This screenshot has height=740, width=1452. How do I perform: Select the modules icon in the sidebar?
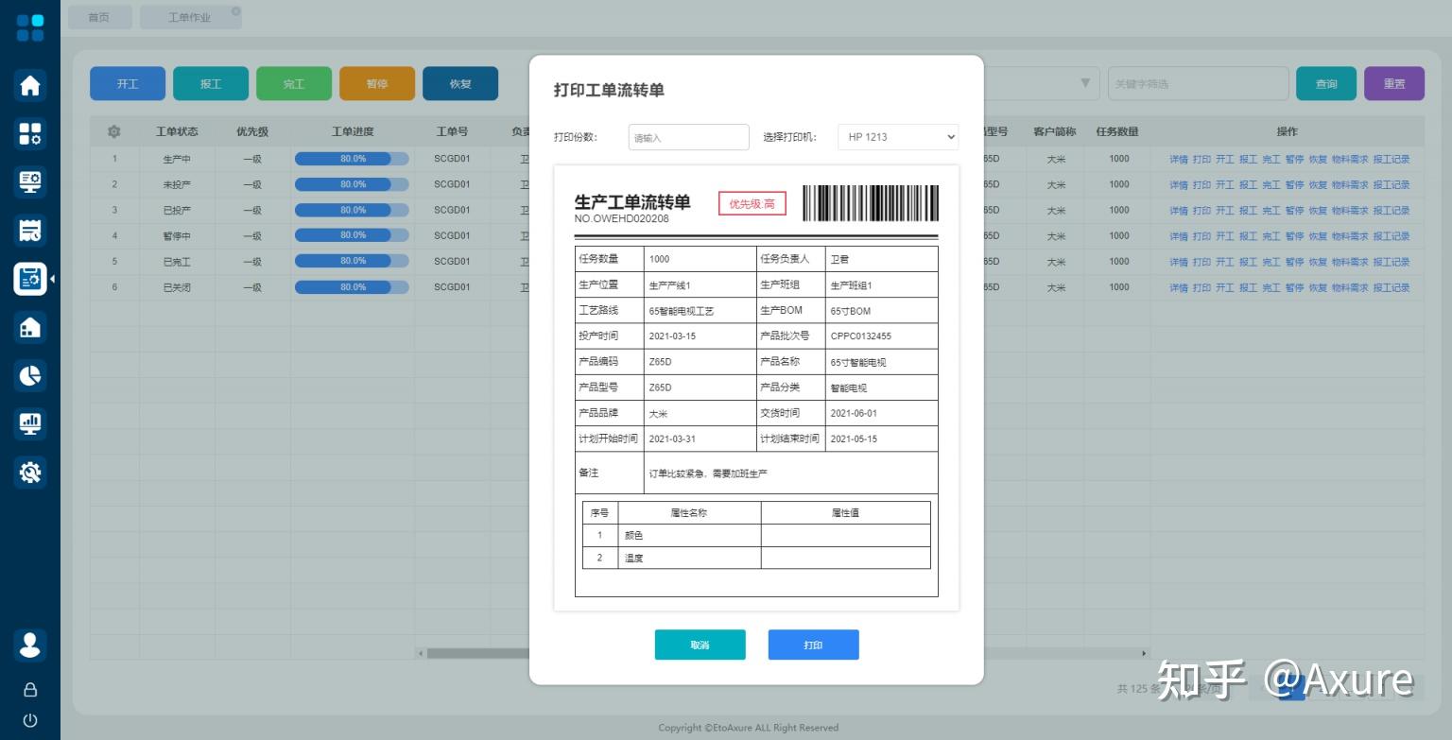click(30, 133)
